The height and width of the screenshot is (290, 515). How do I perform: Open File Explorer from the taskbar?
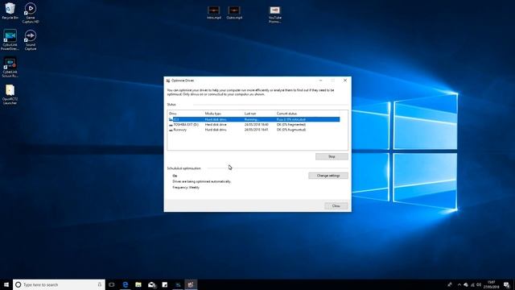point(138,284)
